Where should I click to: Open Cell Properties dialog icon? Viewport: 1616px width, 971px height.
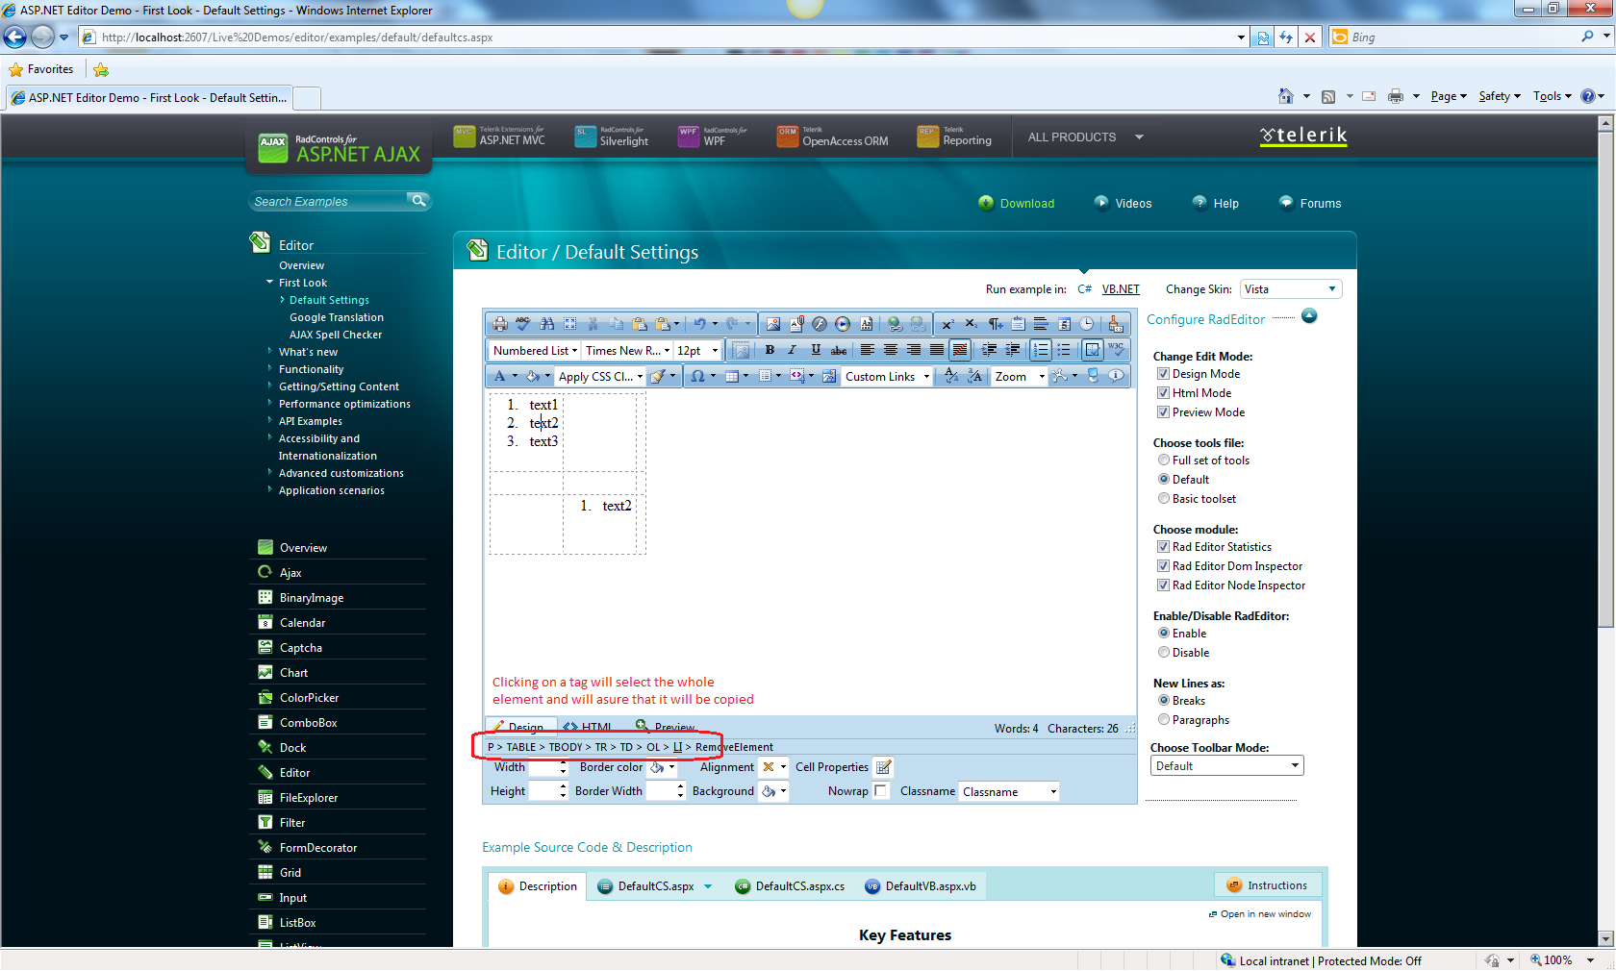point(884,767)
